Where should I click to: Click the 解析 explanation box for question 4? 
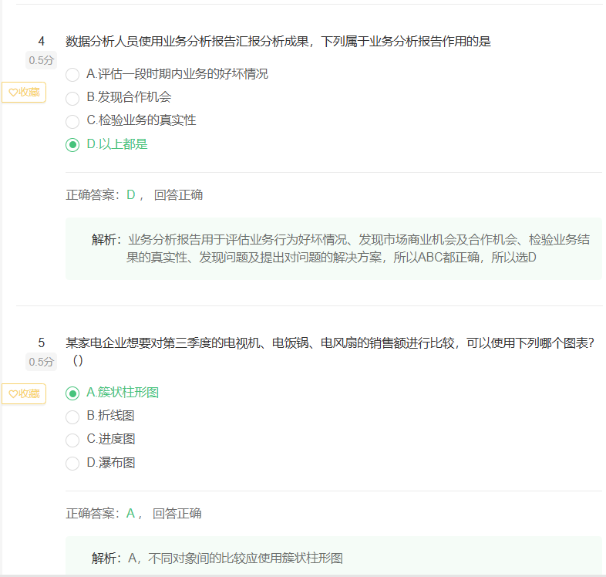(x=334, y=248)
